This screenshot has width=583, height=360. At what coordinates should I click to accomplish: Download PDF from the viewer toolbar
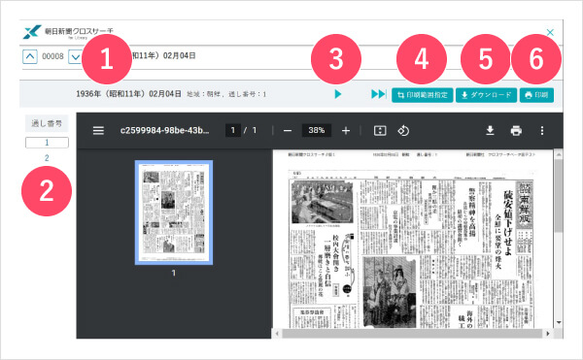coord(490,131)
